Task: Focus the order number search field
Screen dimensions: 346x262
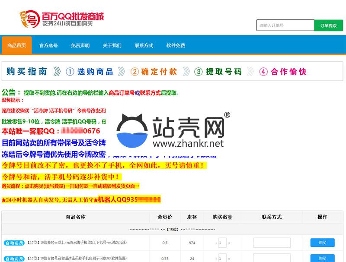Action: click(x=285, y=25)
